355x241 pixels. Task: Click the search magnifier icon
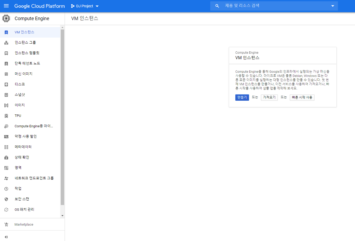click(x=217, y=6)
